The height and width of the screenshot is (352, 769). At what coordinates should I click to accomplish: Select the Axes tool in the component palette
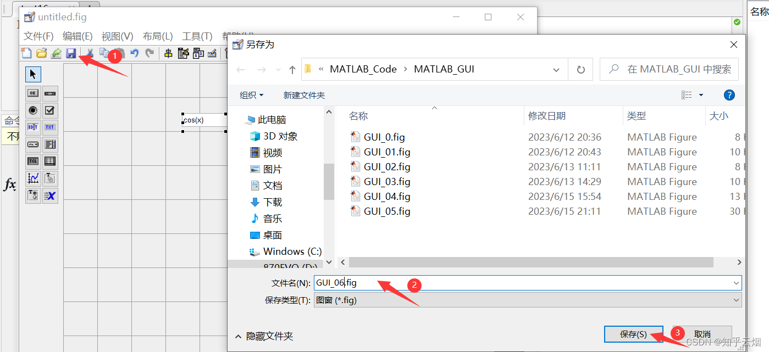point(32,178)
